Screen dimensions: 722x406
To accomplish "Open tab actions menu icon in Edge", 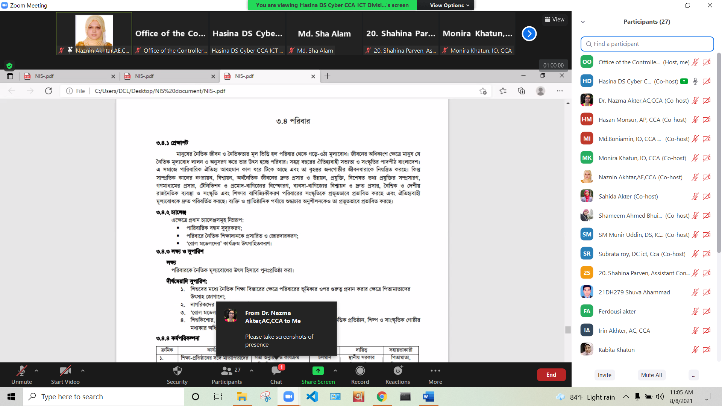I will click(10, 76).
